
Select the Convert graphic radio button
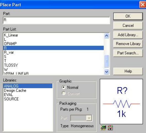[64, 93]
